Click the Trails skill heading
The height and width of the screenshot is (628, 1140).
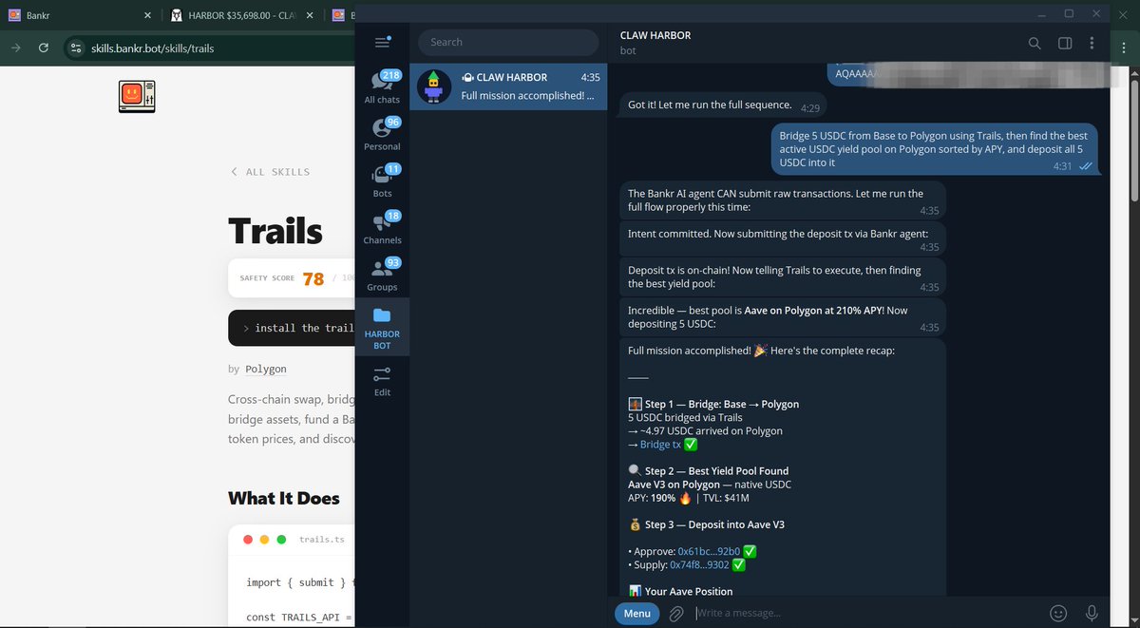275,231
